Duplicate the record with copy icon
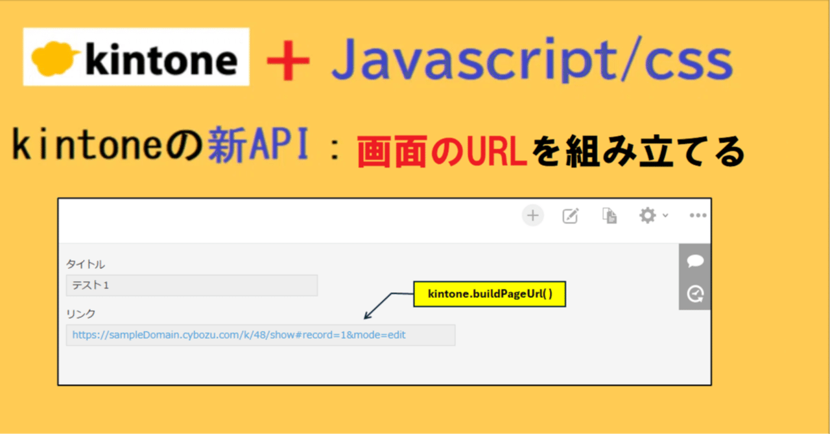The height and width of the screenshot is (434, 830). pyautogui.click(x=610, y=216)
